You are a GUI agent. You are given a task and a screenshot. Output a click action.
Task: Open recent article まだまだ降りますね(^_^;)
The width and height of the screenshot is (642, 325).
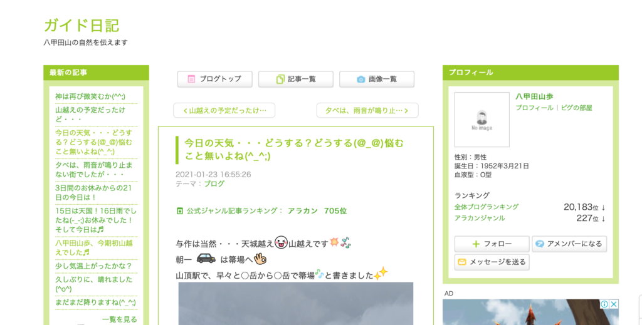tap(95, 302)
